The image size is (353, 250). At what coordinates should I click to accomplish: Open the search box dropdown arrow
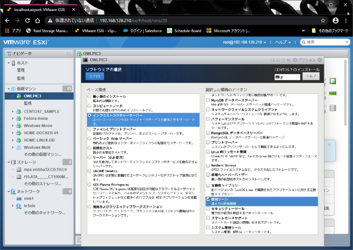pos(347,42)
